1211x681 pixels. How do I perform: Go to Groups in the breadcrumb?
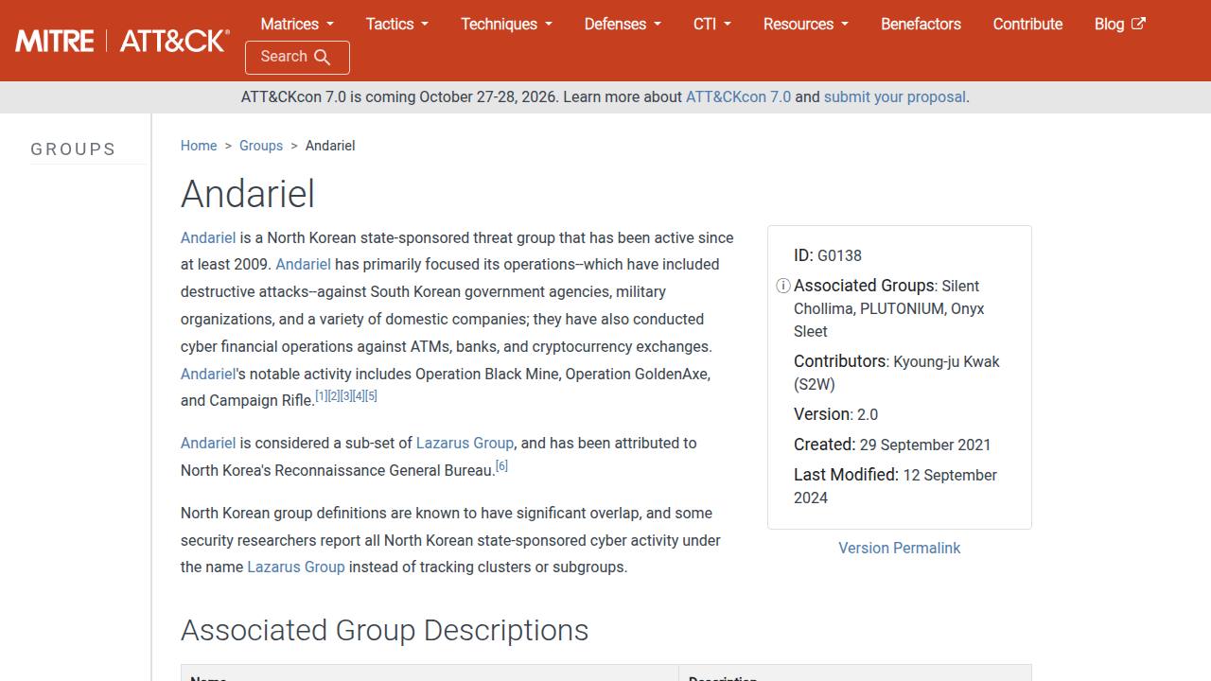click(261, 146)
